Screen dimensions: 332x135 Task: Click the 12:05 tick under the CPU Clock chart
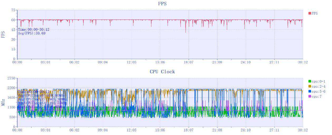click(131, 130)
